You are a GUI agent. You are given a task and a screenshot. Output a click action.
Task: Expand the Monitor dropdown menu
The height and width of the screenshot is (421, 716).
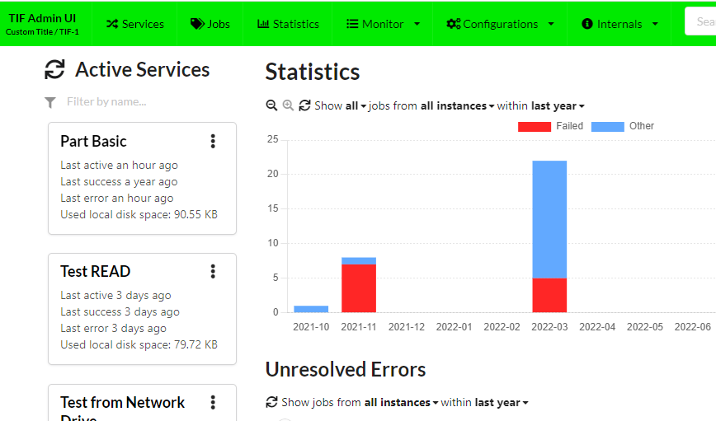click(x=383, y=24)
